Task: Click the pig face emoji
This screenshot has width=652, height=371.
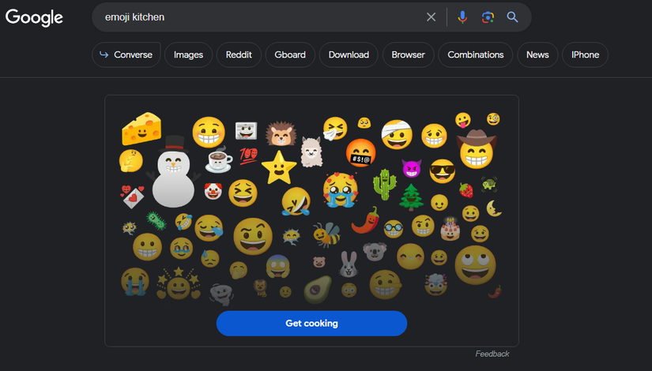Action: click(319, 262)
